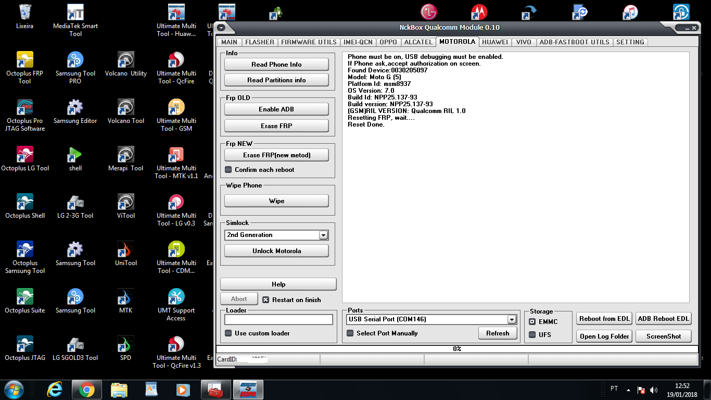Launch Ultimate Multi Tool - QcFire icon
The width and height of the screenshot is (711, 400).
pyautogui.click(x=176, y=68)
